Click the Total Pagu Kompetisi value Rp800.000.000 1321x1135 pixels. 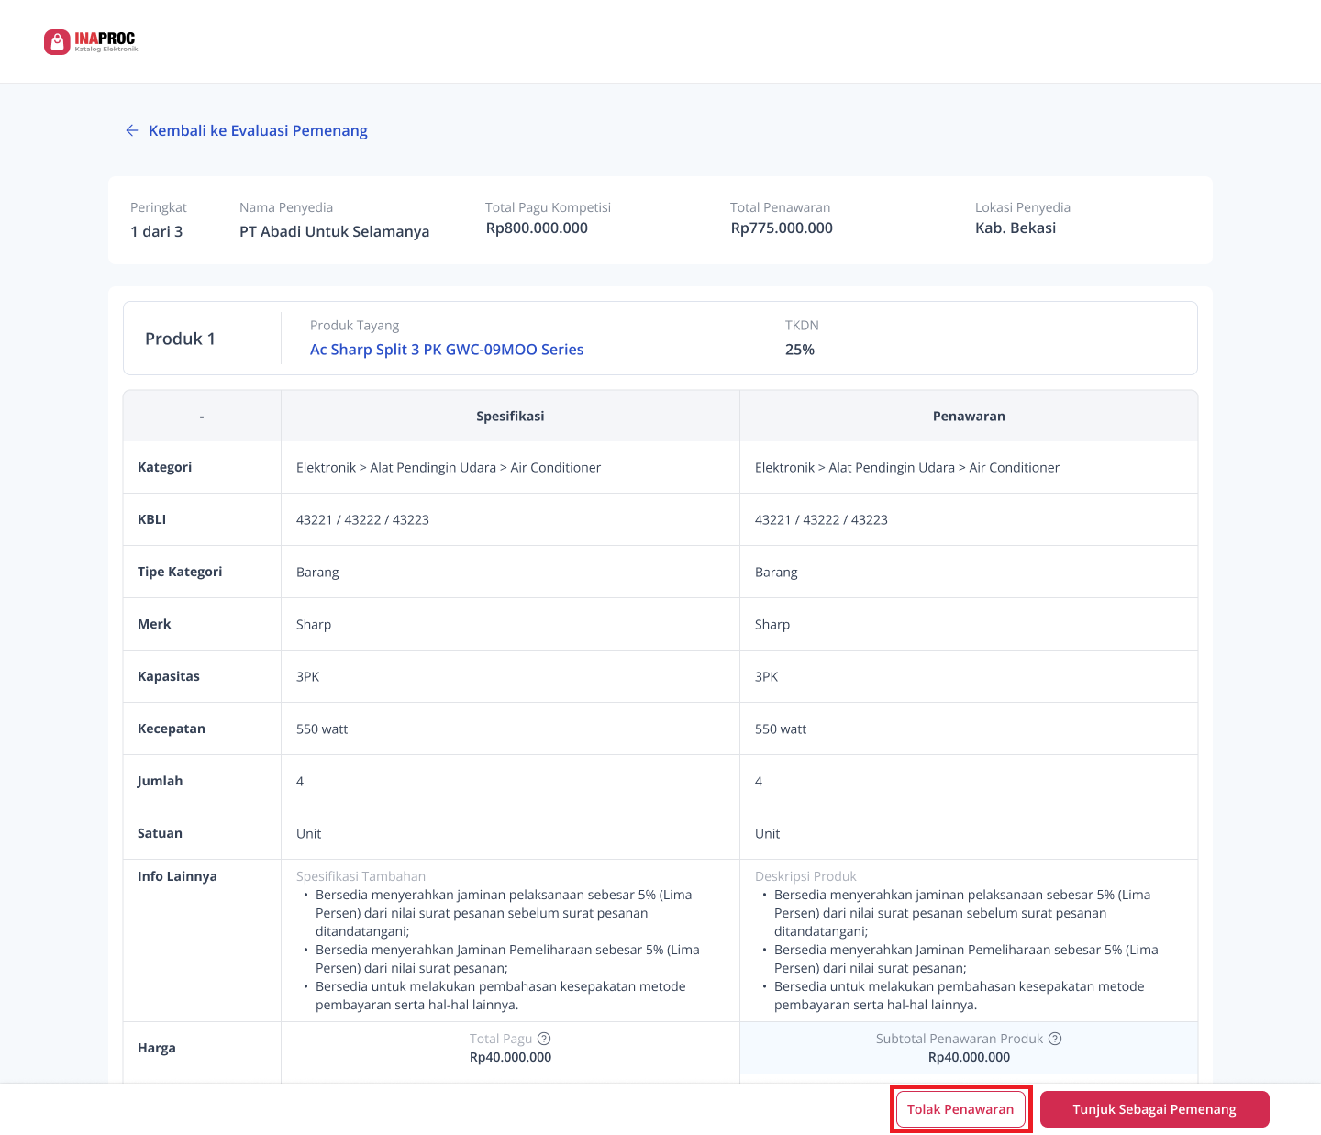(537, 228)
